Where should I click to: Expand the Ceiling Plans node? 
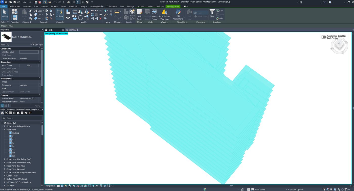click(4, 176)
